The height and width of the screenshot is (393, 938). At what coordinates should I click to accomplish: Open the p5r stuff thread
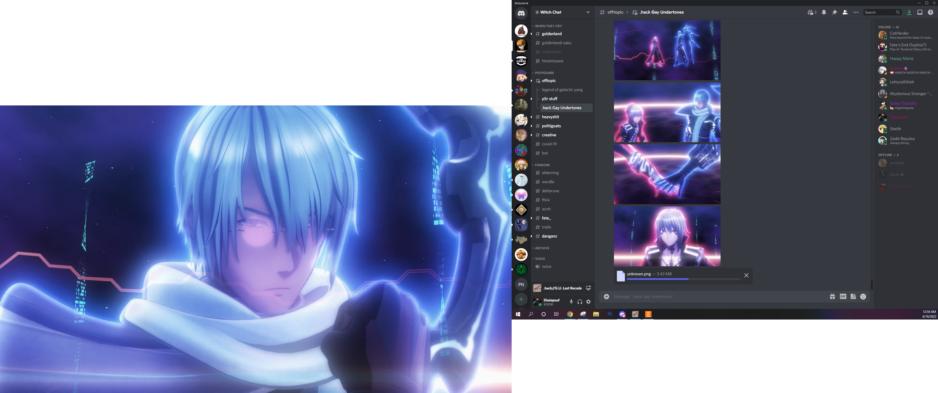tap(549, 99)
